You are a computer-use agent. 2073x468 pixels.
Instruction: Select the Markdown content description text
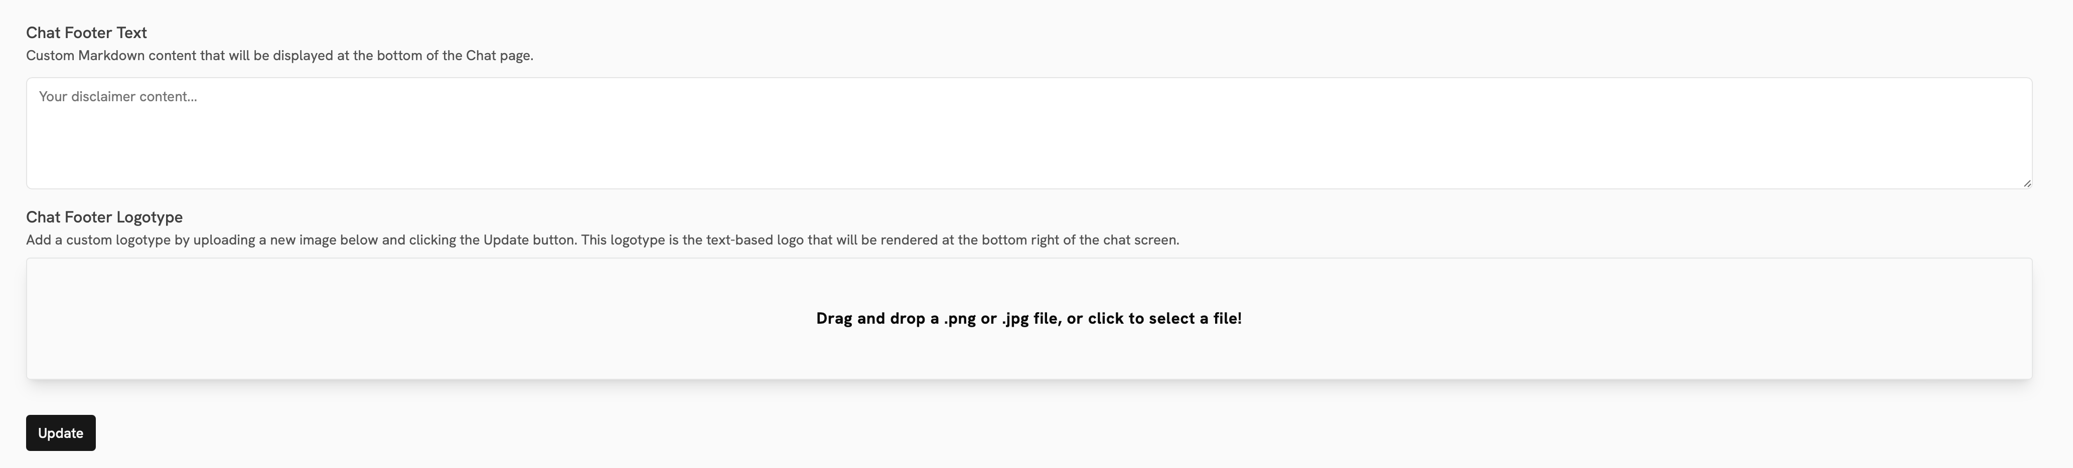279,56
